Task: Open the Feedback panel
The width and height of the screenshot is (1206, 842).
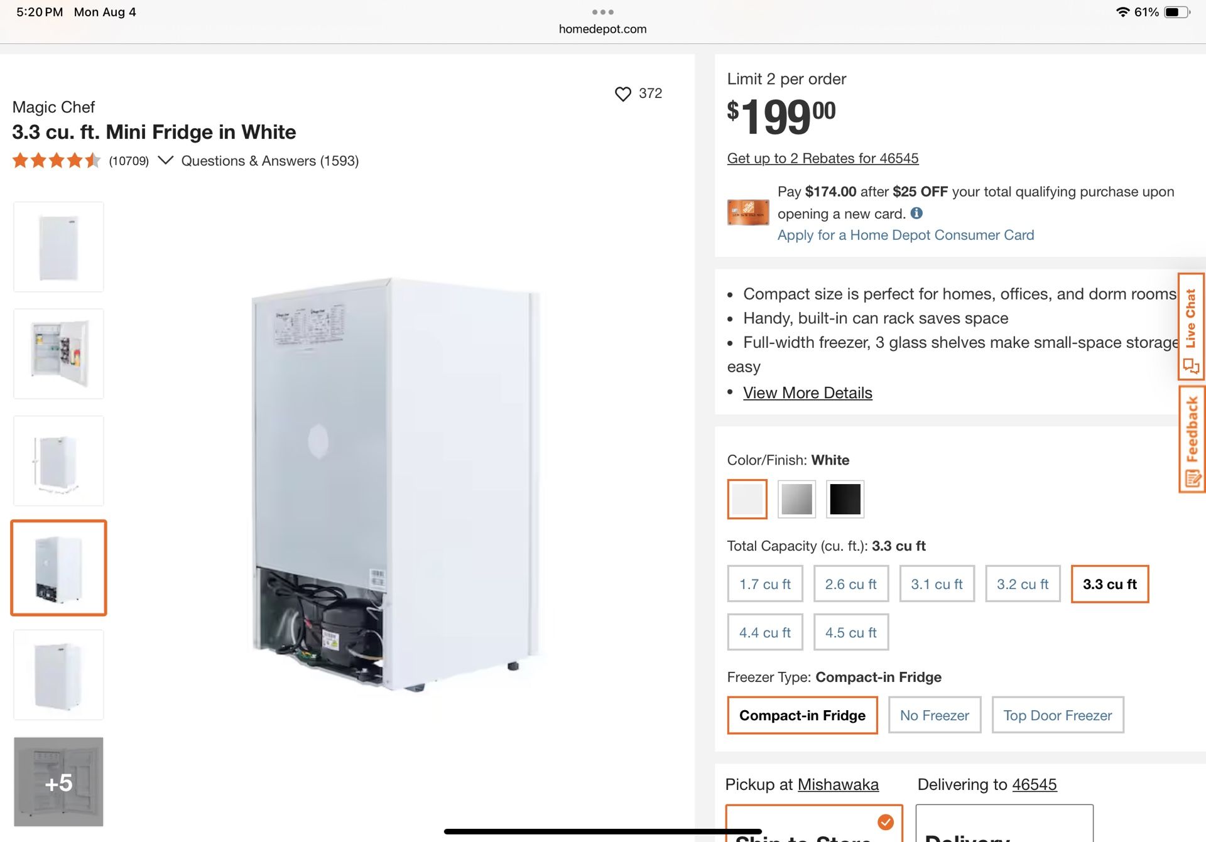Action: [1191, 440]
